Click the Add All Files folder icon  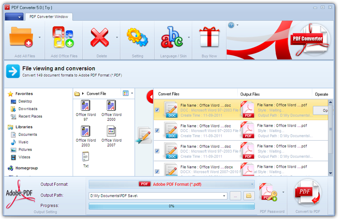(21, 37)
